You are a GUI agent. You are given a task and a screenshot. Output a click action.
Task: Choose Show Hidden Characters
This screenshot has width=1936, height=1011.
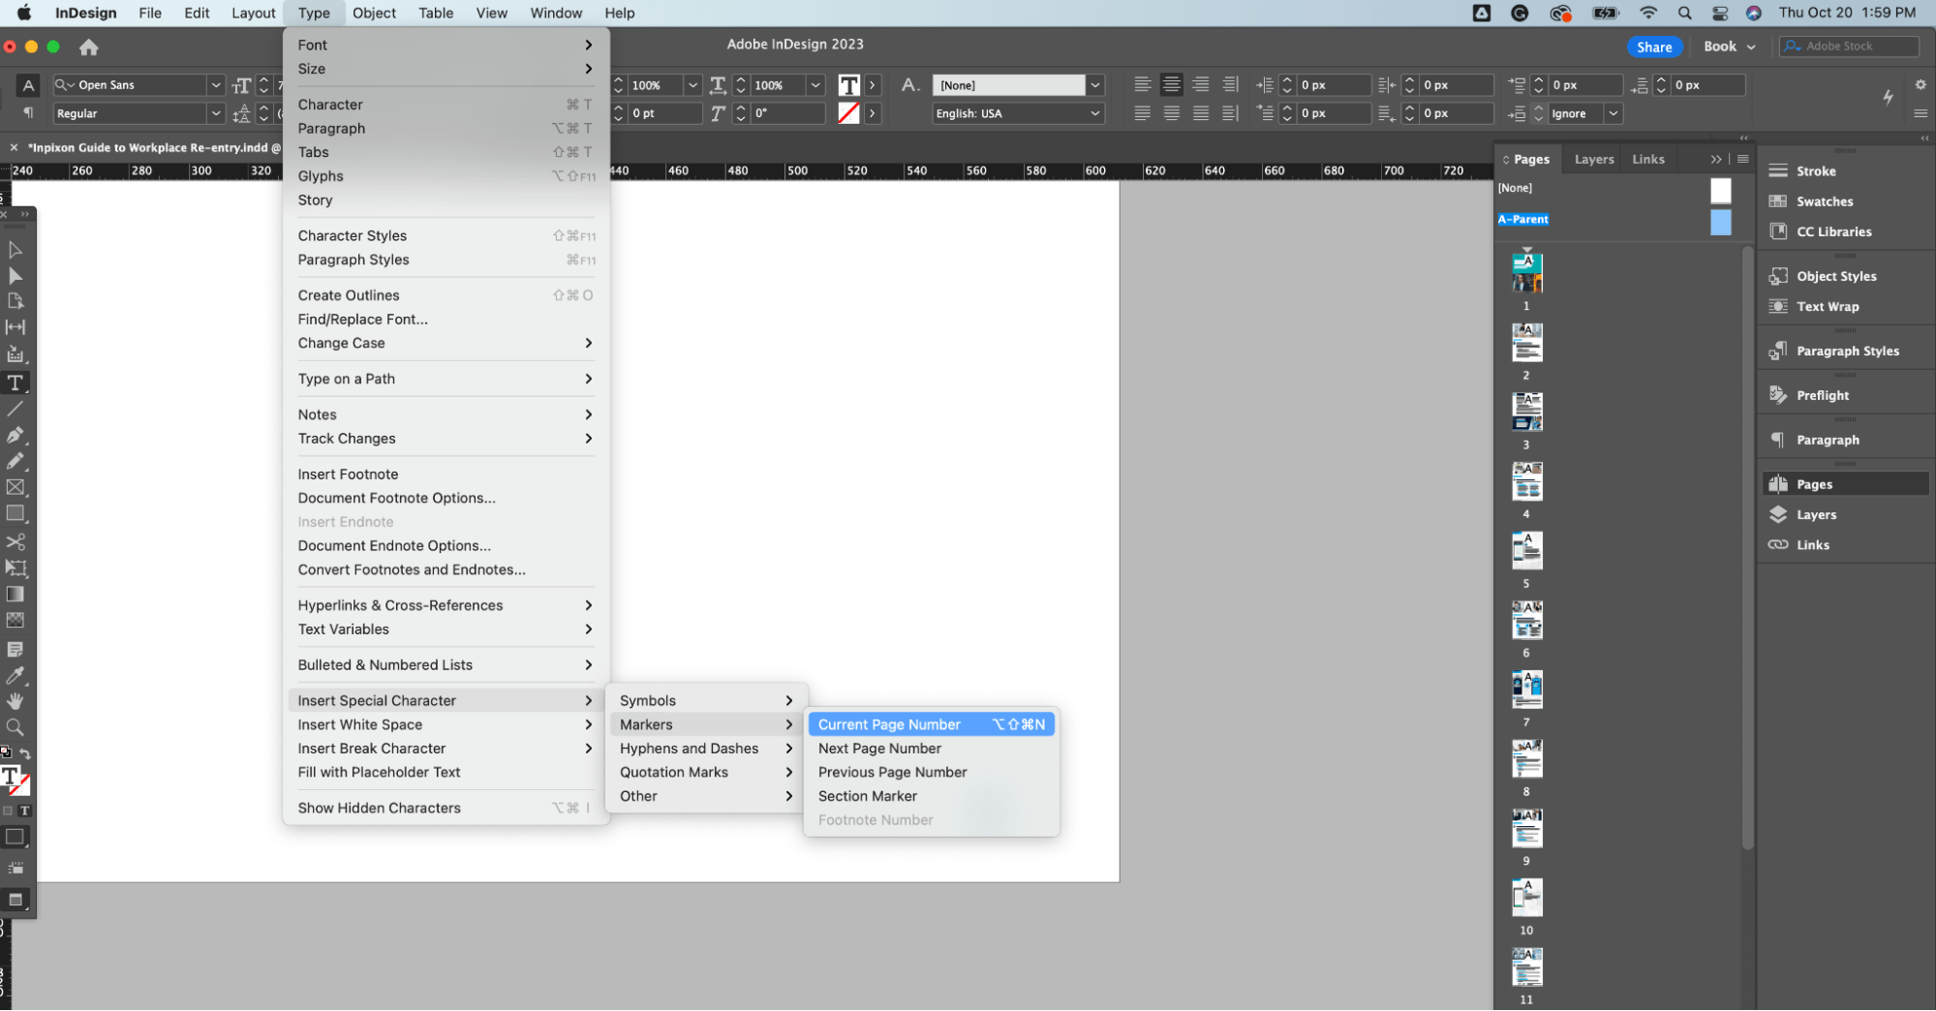[446, 808]
